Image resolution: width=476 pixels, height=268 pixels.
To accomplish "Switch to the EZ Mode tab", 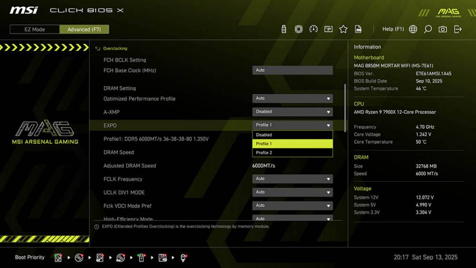I will point(34,29).
